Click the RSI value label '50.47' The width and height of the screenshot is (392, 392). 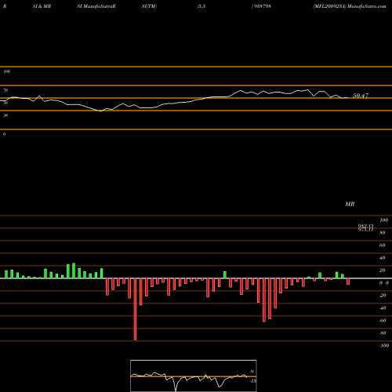pos(361,96)
